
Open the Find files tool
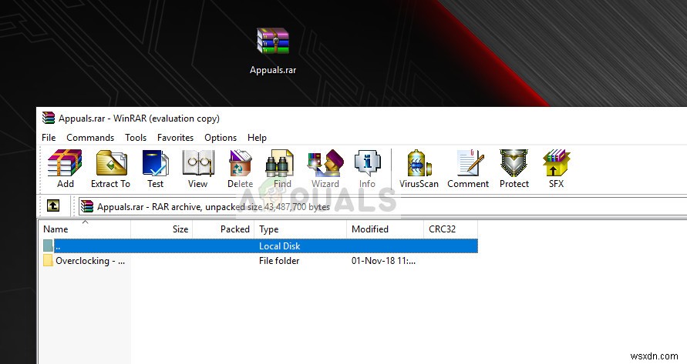(281, 169)
